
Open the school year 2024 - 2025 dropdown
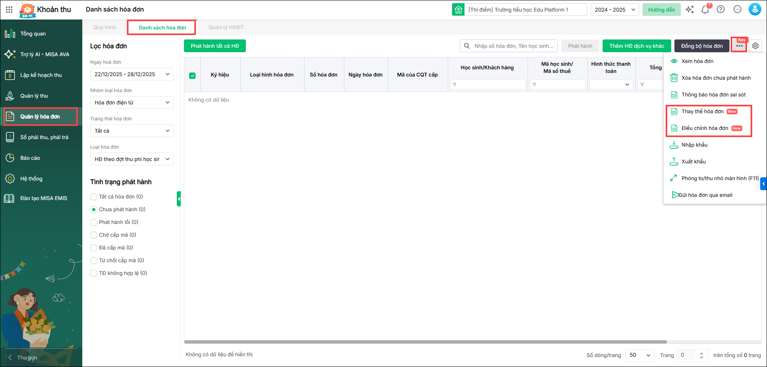615,10
